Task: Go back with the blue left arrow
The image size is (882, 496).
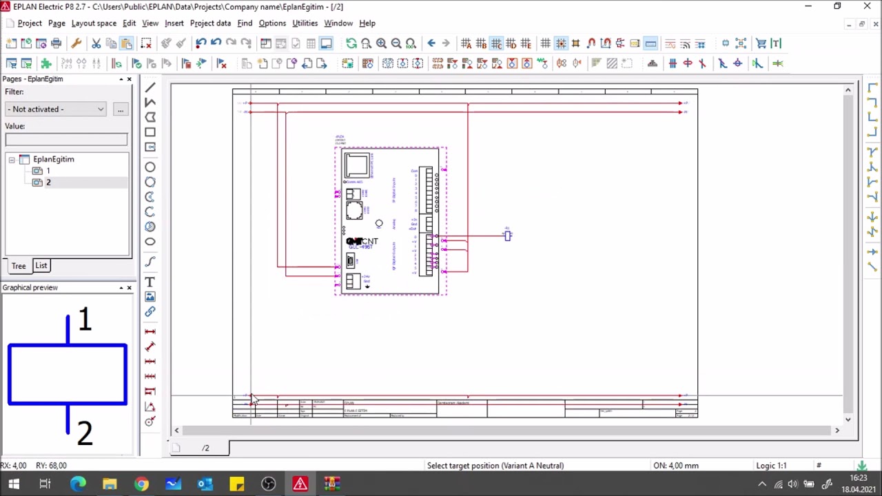Action: click(x=431, y=43)
